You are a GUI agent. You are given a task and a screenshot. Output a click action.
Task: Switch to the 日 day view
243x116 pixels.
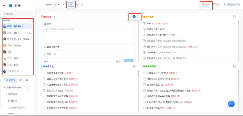pos(71,5)
